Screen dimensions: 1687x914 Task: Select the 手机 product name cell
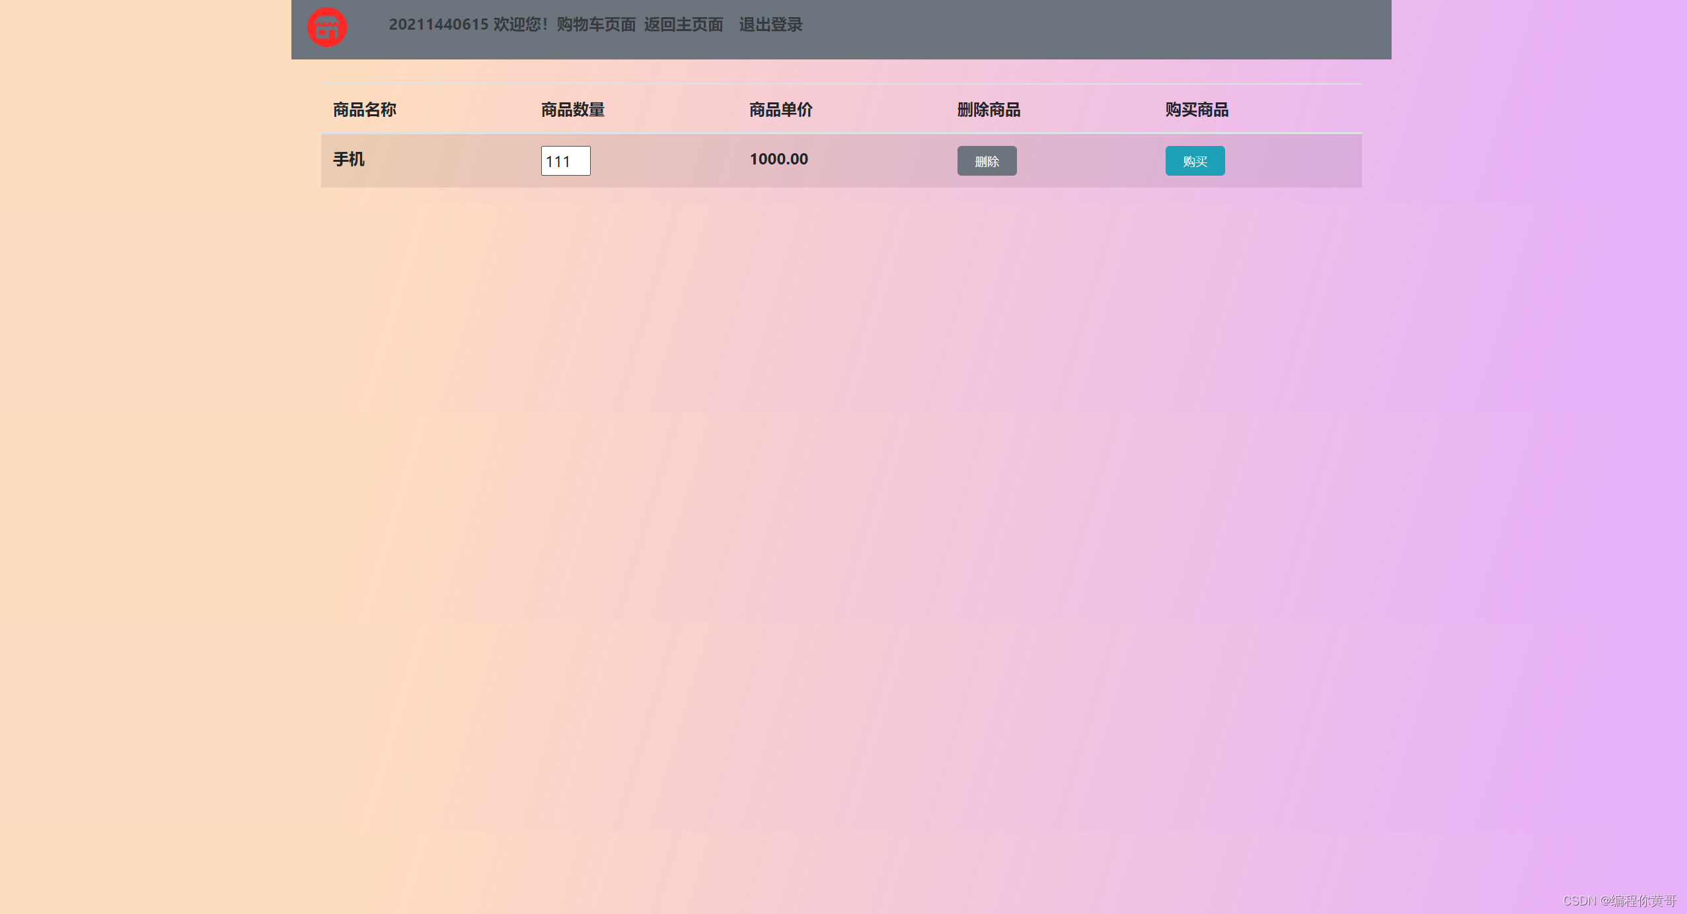pos(349,159)
